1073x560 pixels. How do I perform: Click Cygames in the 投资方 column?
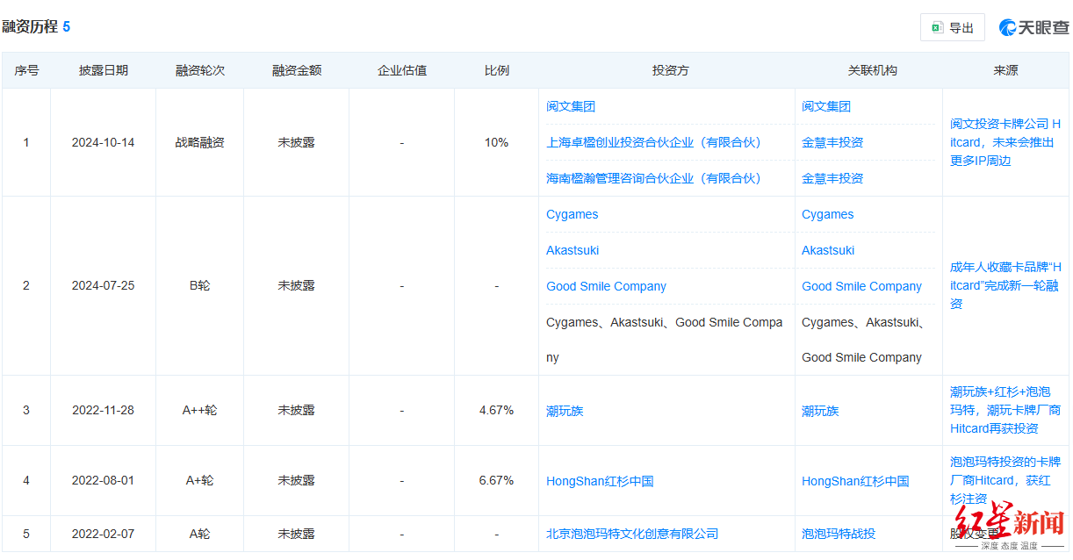pyautogui.click(x=572, y=214)
